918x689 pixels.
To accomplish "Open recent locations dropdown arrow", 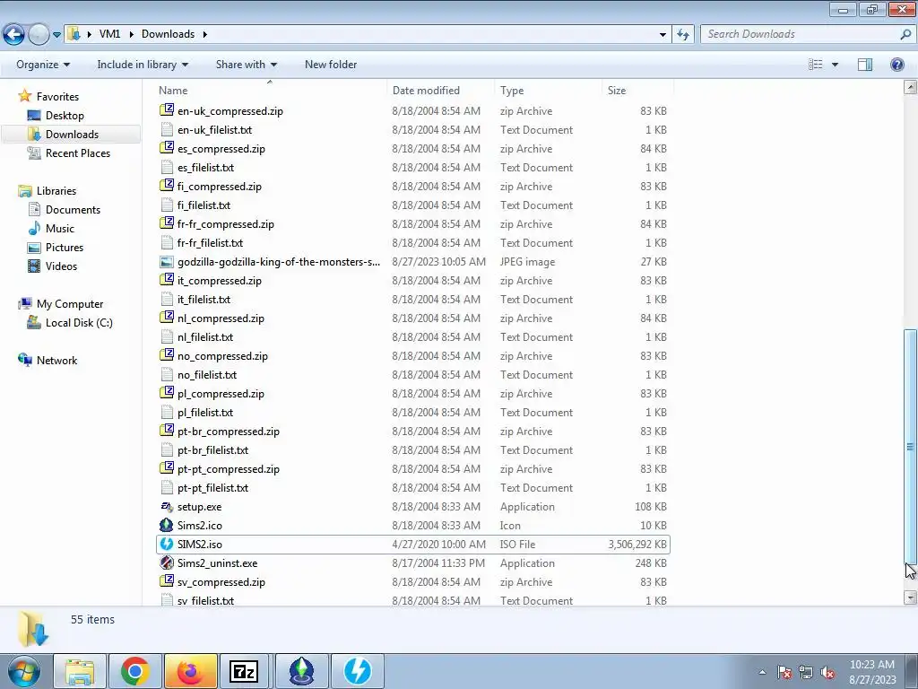I will [x=56, y=35].
